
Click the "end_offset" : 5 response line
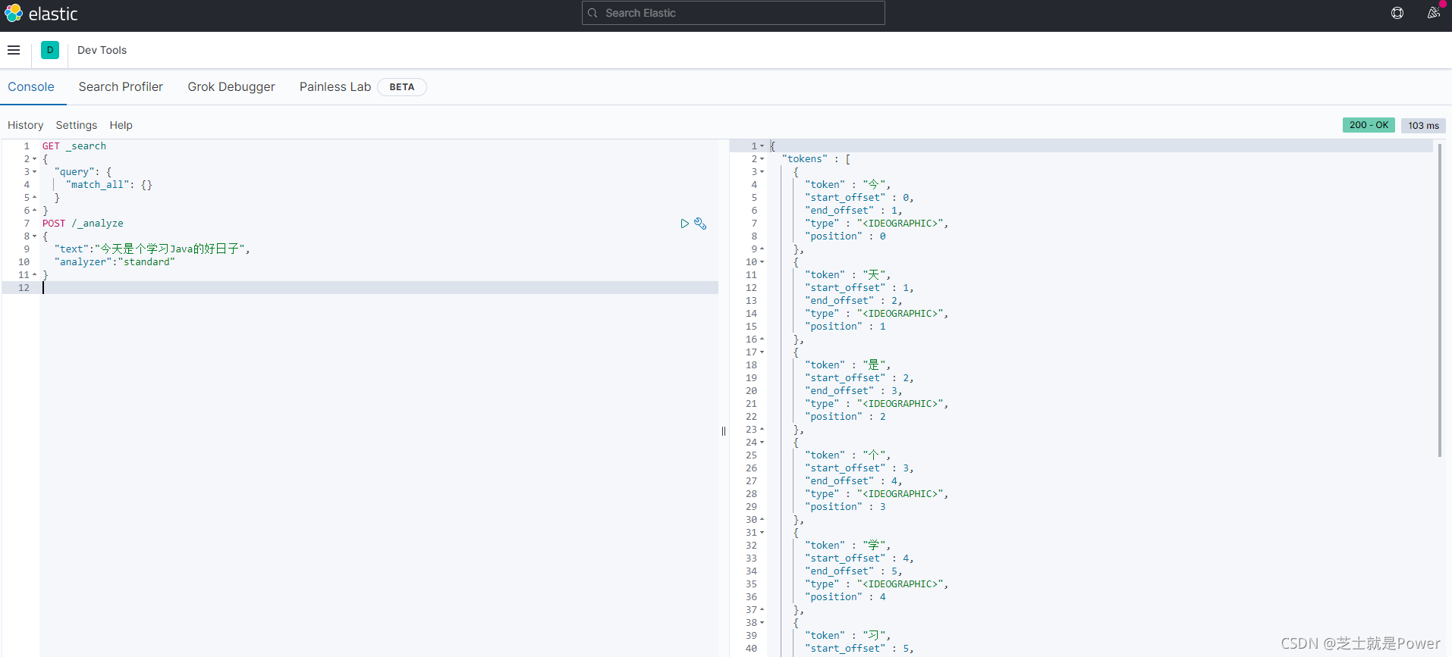coord(854,571)
